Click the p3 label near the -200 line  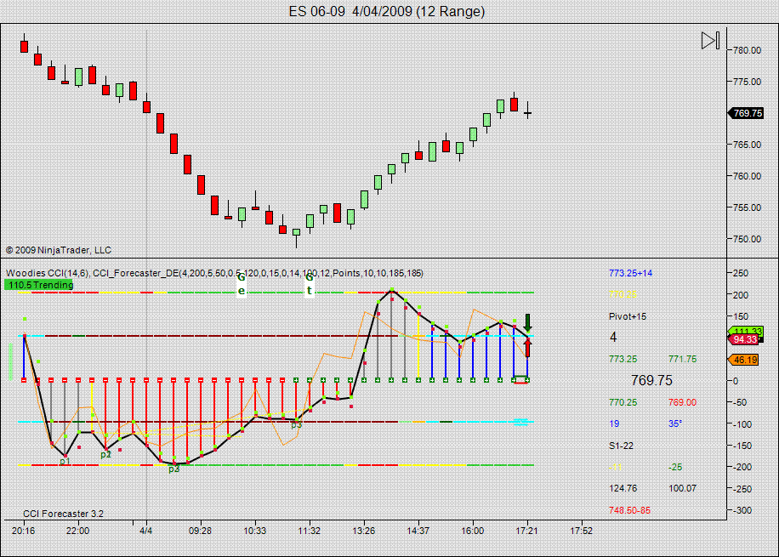point(173,469)
